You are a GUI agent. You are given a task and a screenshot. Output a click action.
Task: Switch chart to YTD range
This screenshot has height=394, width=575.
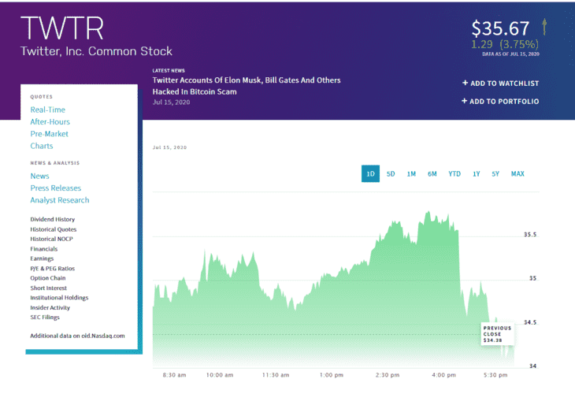tap(454, 174)
